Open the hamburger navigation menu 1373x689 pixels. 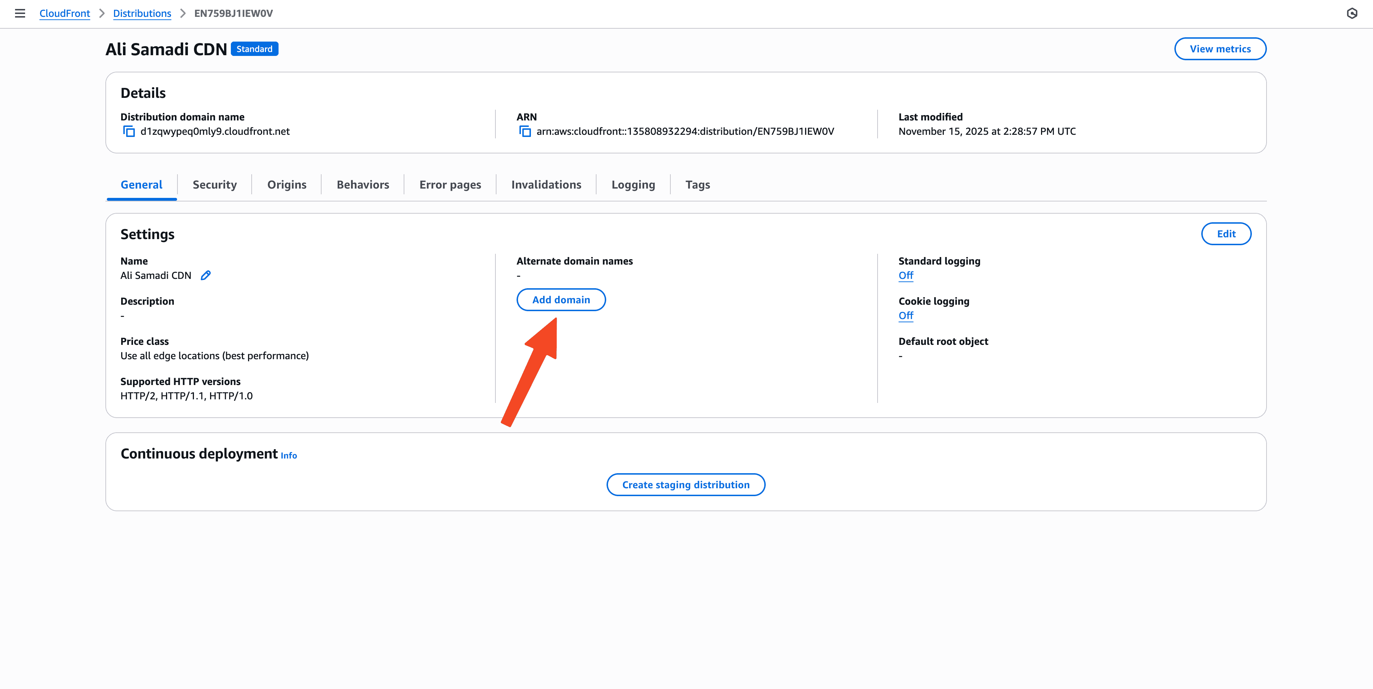pyautogui.click(x=20, y=13)
